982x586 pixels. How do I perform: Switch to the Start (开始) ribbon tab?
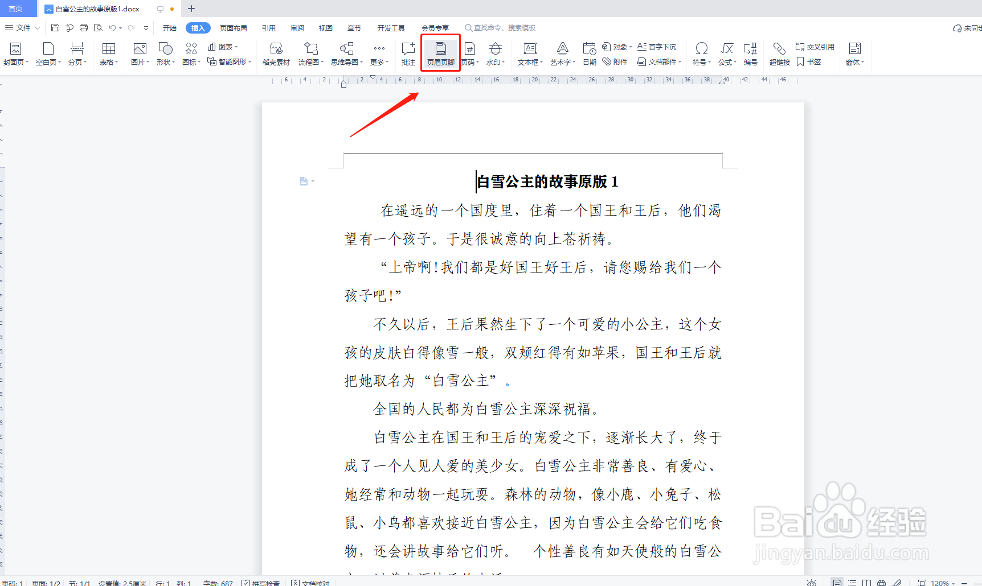(x=169, y=28)
